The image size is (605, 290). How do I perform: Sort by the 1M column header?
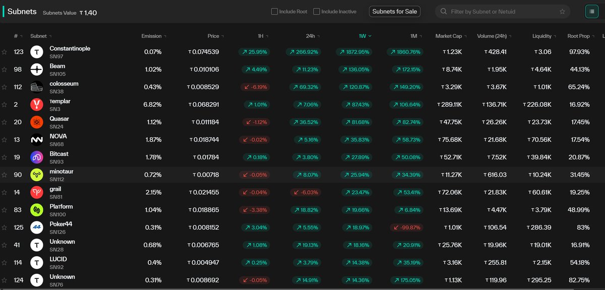[415, 36]
